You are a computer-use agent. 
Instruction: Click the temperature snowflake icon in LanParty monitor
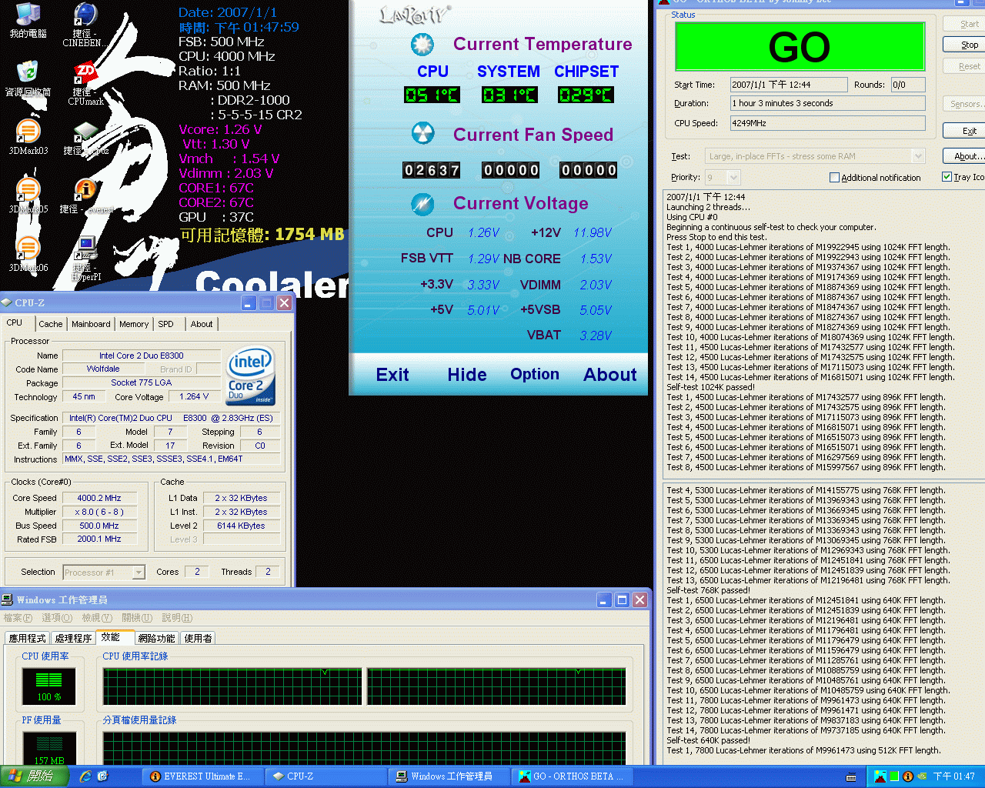[x=422, y=45]
